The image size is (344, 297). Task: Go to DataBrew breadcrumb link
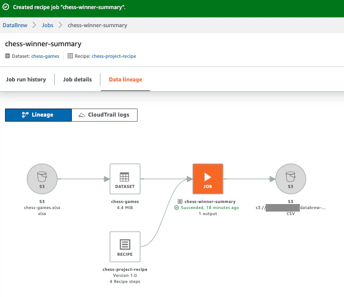[15, 25]
